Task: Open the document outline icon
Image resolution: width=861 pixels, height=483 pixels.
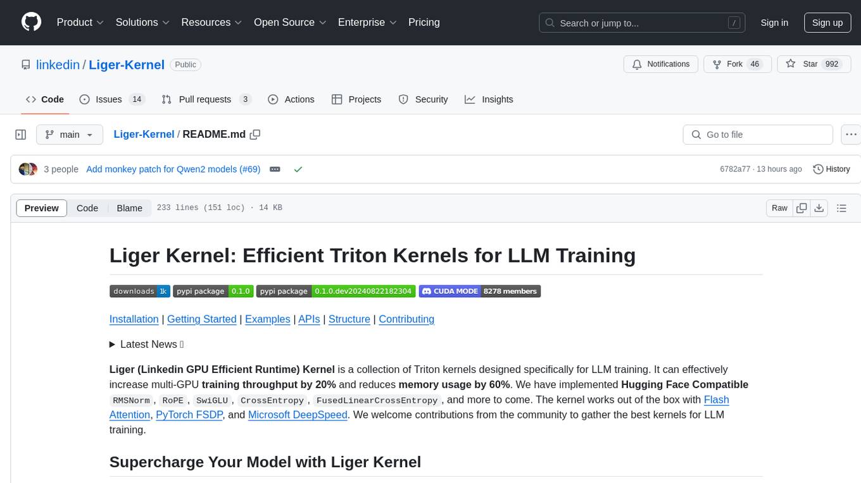Action: pos(841,208)
